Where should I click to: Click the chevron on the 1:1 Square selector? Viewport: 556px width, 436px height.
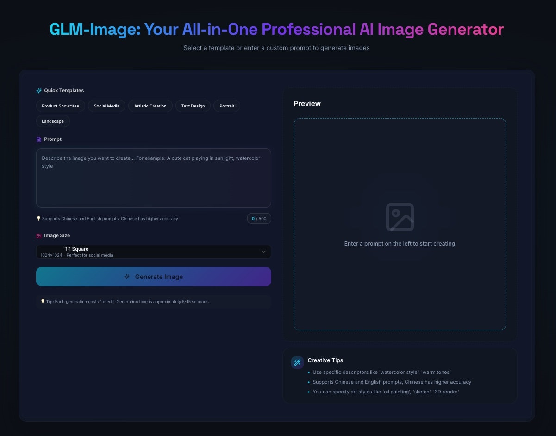point(264,252)
